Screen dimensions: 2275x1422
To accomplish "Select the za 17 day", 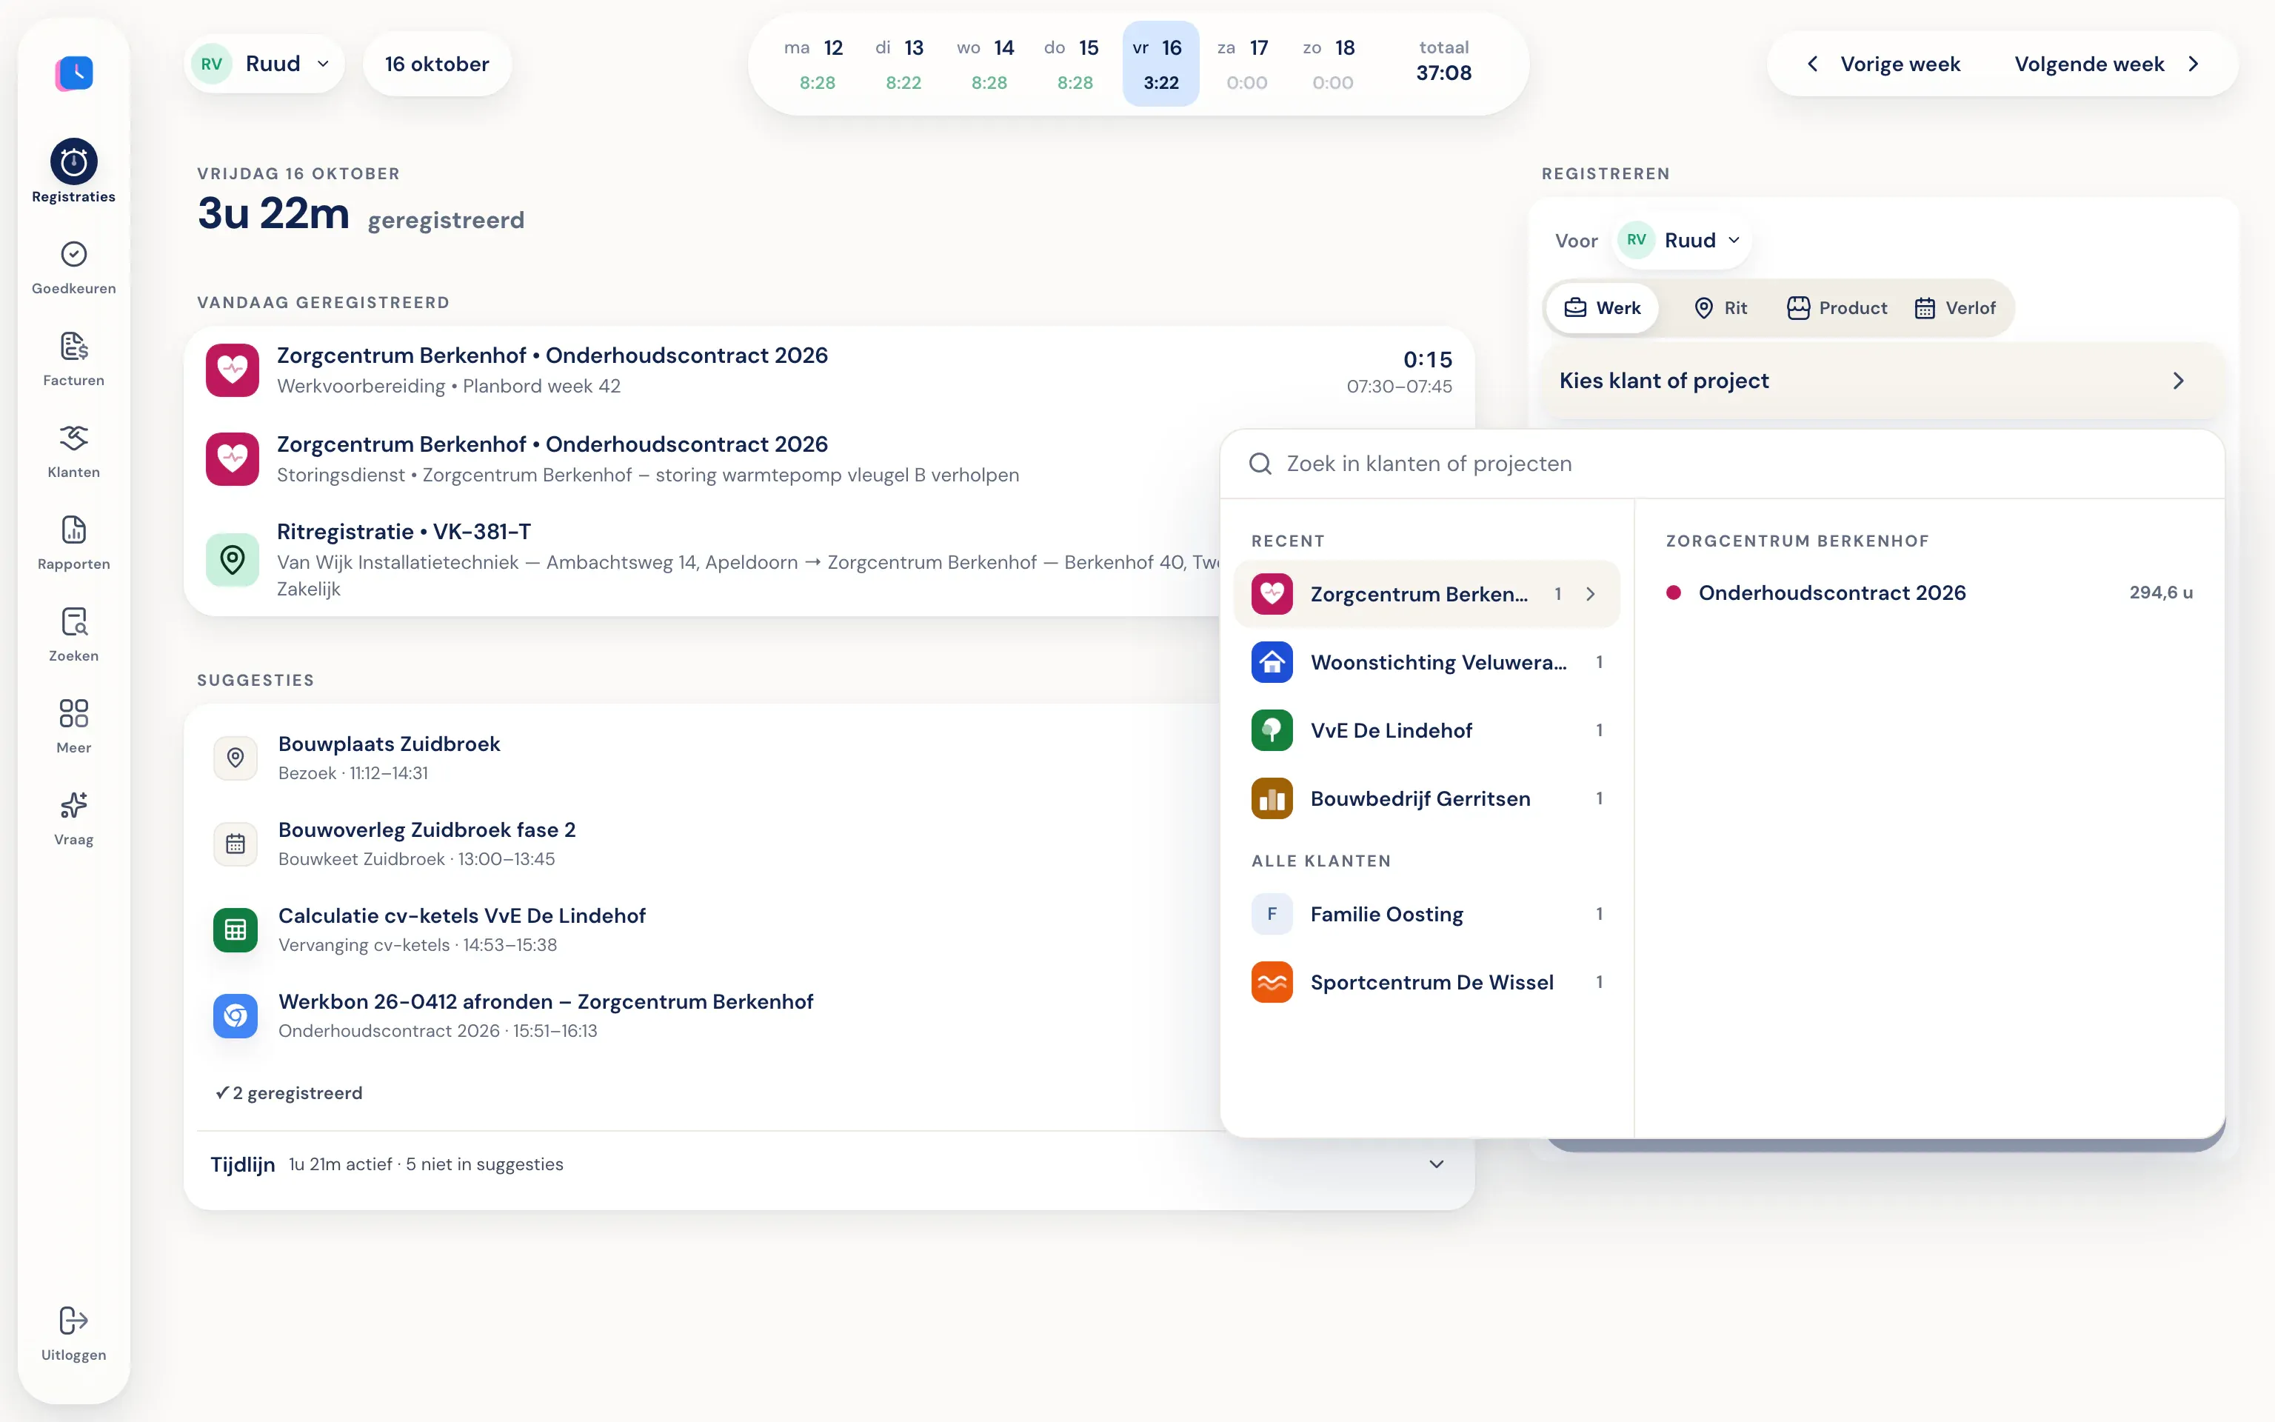I will 1245,64.
